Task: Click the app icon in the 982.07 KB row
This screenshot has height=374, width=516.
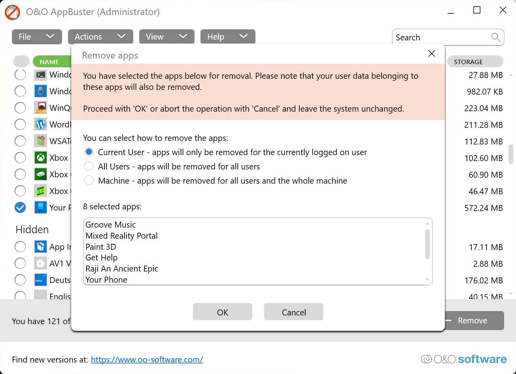Action: coord(40,91)
